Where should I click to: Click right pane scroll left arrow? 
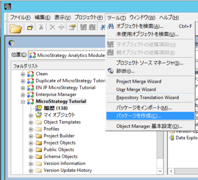[x=171, y=171]
